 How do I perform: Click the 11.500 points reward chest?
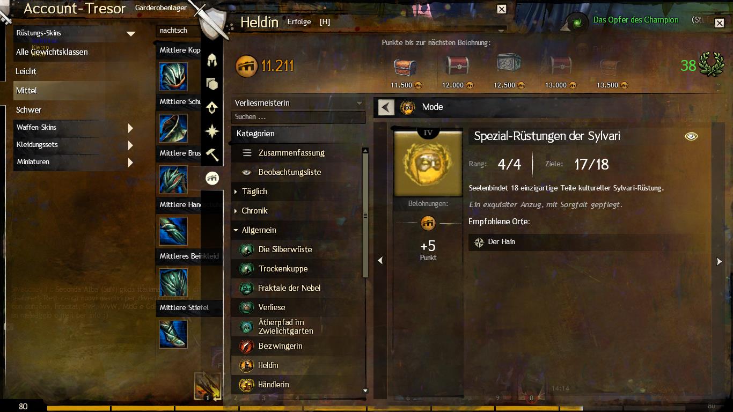pos(405,68)
